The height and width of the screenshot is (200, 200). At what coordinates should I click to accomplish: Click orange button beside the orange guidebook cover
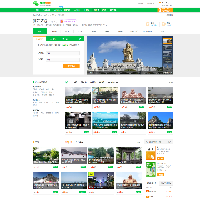pos(161,158)
